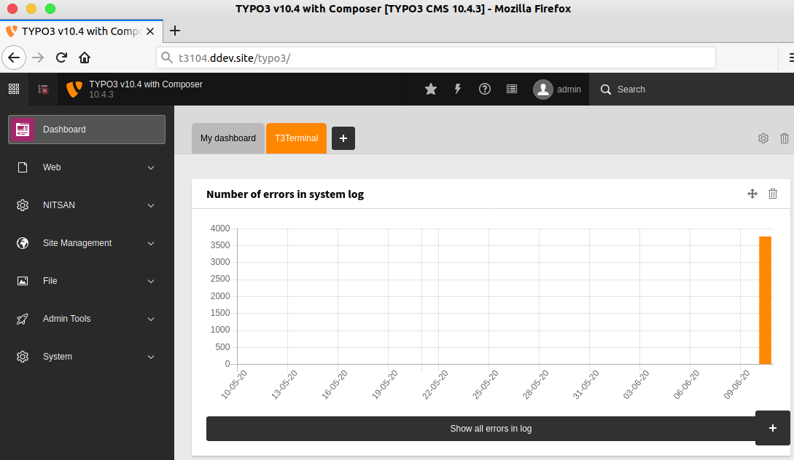Image resolution: width=794 pixels, height=460 pixels.
Task: Open dashboard settings gear icon
Action: pyautogui.click(x=763, y=138)
